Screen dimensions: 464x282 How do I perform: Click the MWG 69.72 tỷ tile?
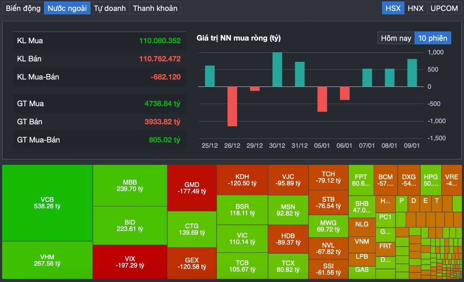click(328, 226)
